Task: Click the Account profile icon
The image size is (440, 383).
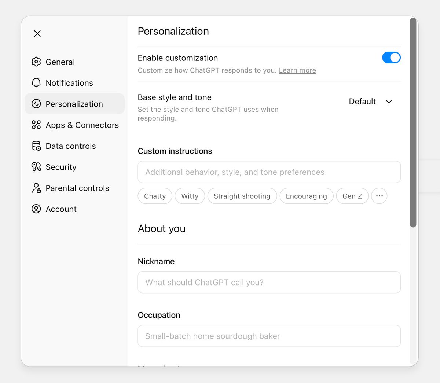Action: [36, 209]
